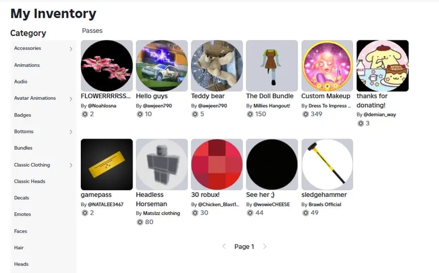This screenshot has height=273, width=439.
Task: Select the Teddy bear pass image
Action: pos(217,66)
